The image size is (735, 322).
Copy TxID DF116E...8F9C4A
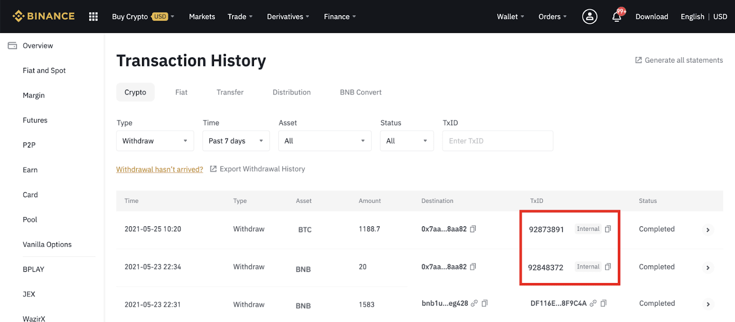point(604,303)
